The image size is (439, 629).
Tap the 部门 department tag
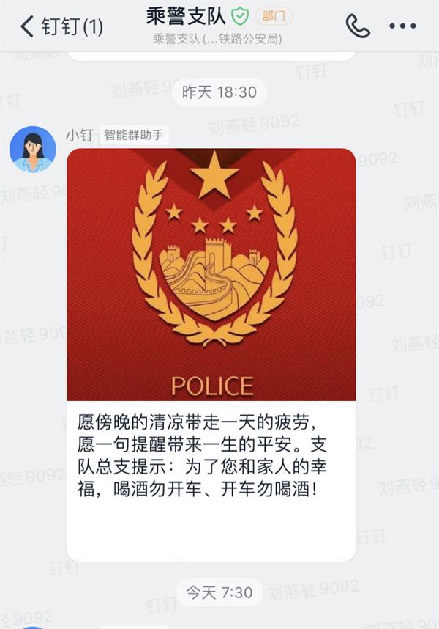tap(274, 16)
